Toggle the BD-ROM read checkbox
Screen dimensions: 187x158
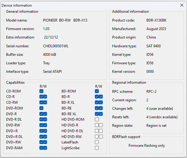tap(97, 91)
